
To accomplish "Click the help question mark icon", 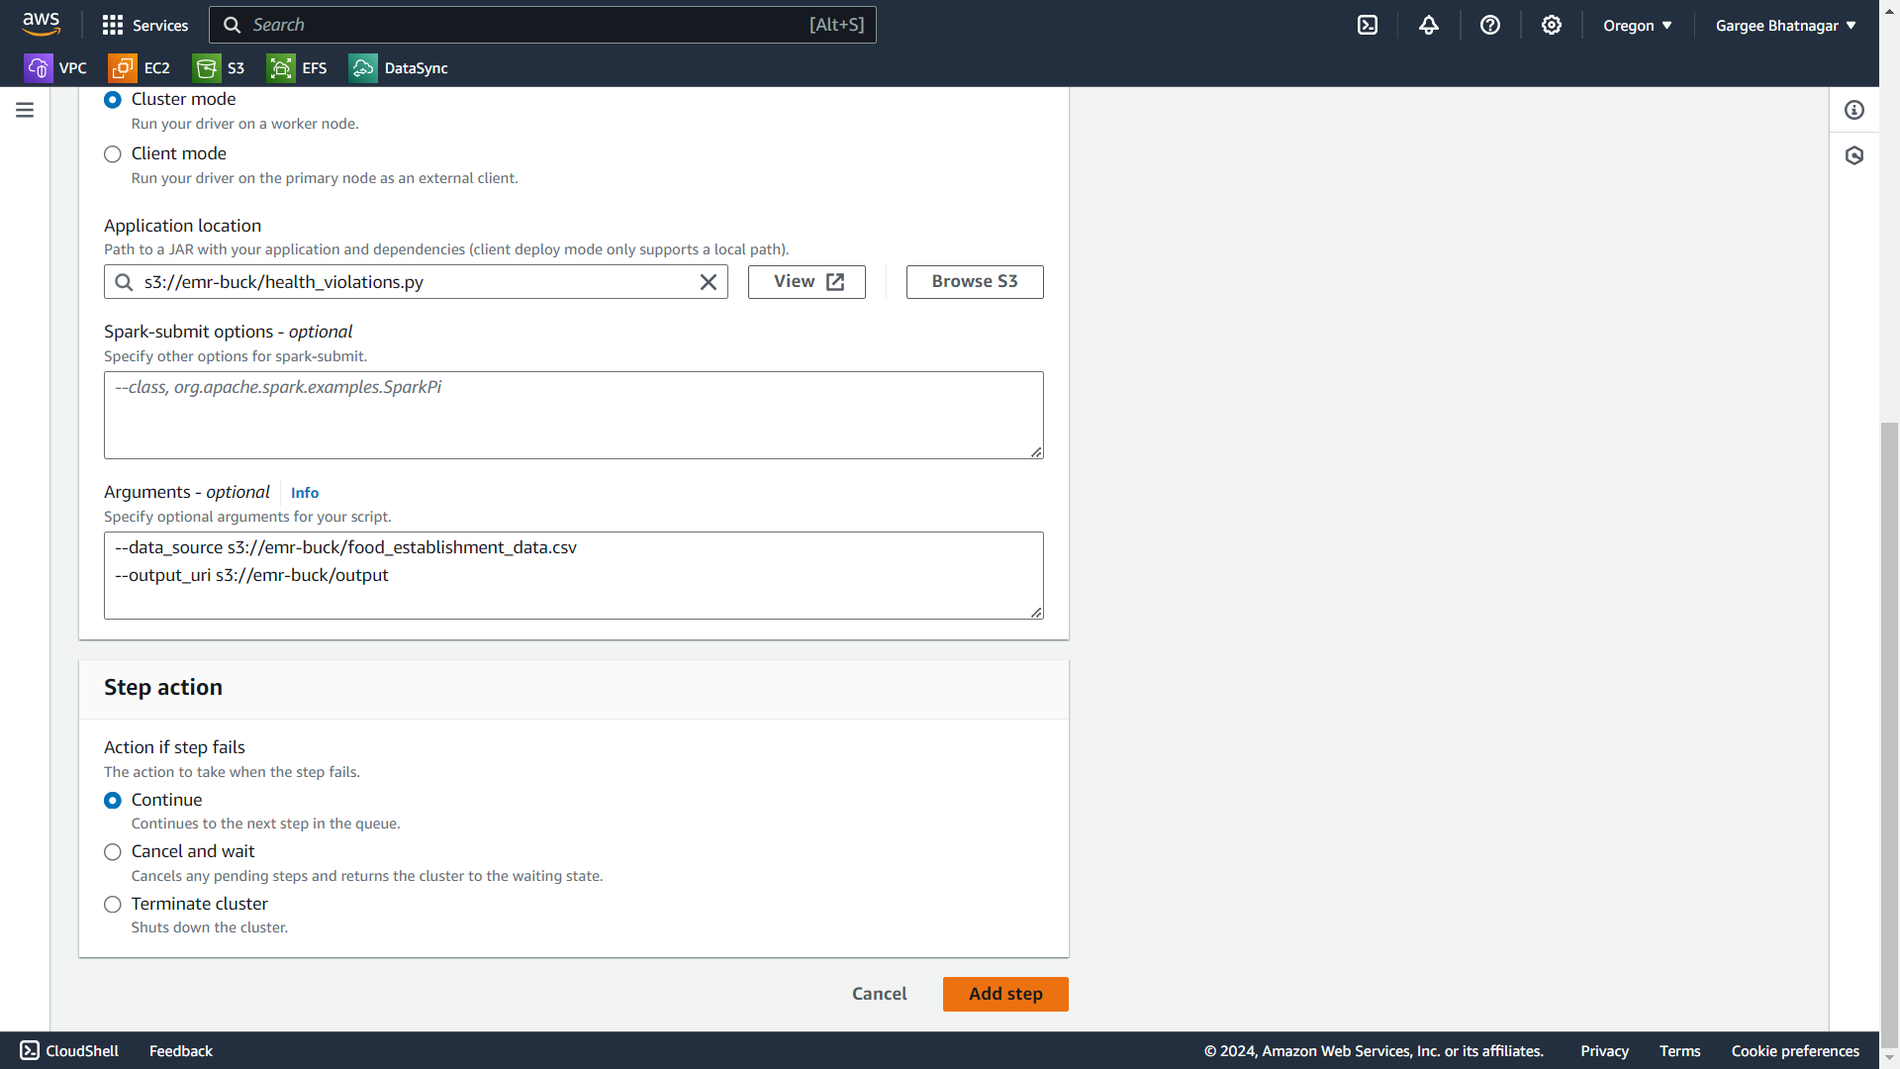I will (x=1490, y=26).
